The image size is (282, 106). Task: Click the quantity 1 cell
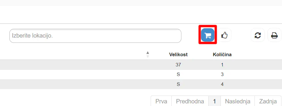tap(222, 65)
